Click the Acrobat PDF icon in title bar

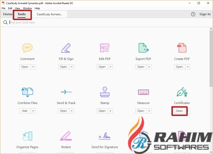(x=3, y=3)
